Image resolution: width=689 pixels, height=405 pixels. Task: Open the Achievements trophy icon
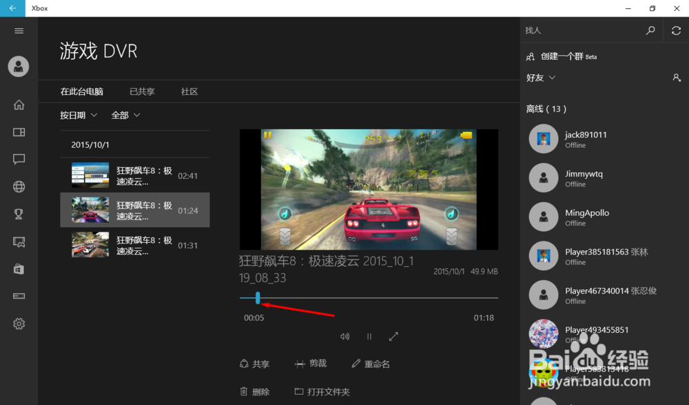[19, 214]
